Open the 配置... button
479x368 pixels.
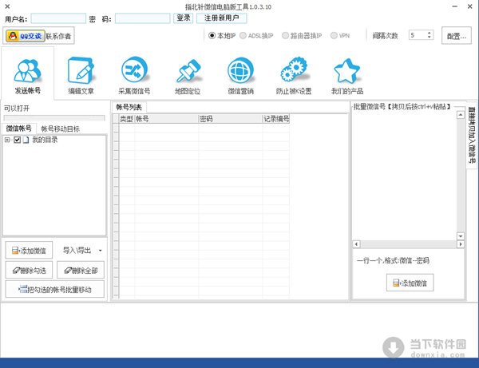tap(457, 36)
